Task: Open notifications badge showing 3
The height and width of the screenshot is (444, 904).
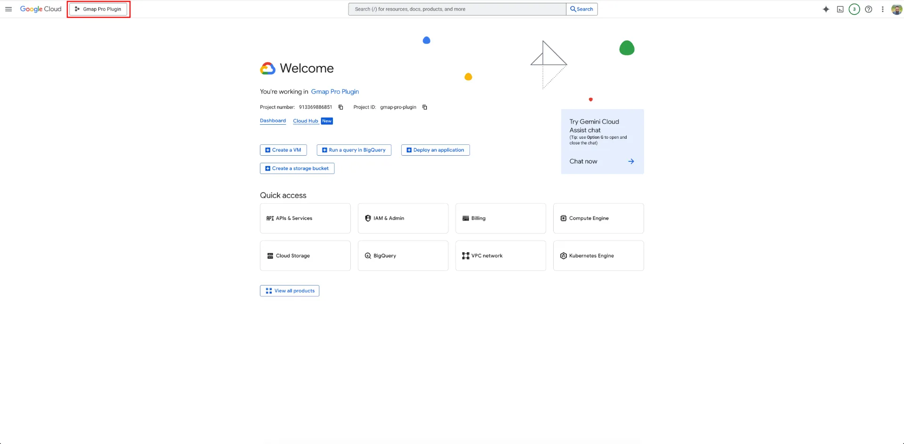Action: pyautogui.click(x=854, y=9)
